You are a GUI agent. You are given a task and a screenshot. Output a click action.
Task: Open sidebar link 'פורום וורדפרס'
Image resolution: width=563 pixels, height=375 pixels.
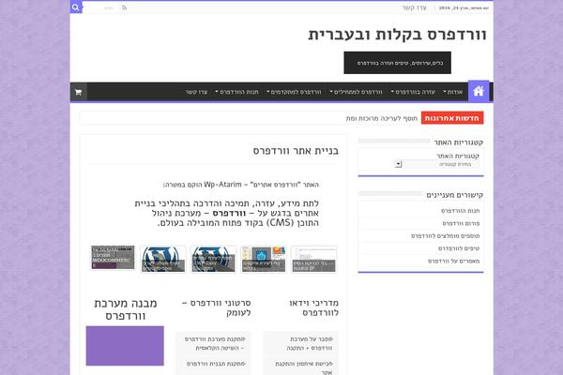[461, 223]
